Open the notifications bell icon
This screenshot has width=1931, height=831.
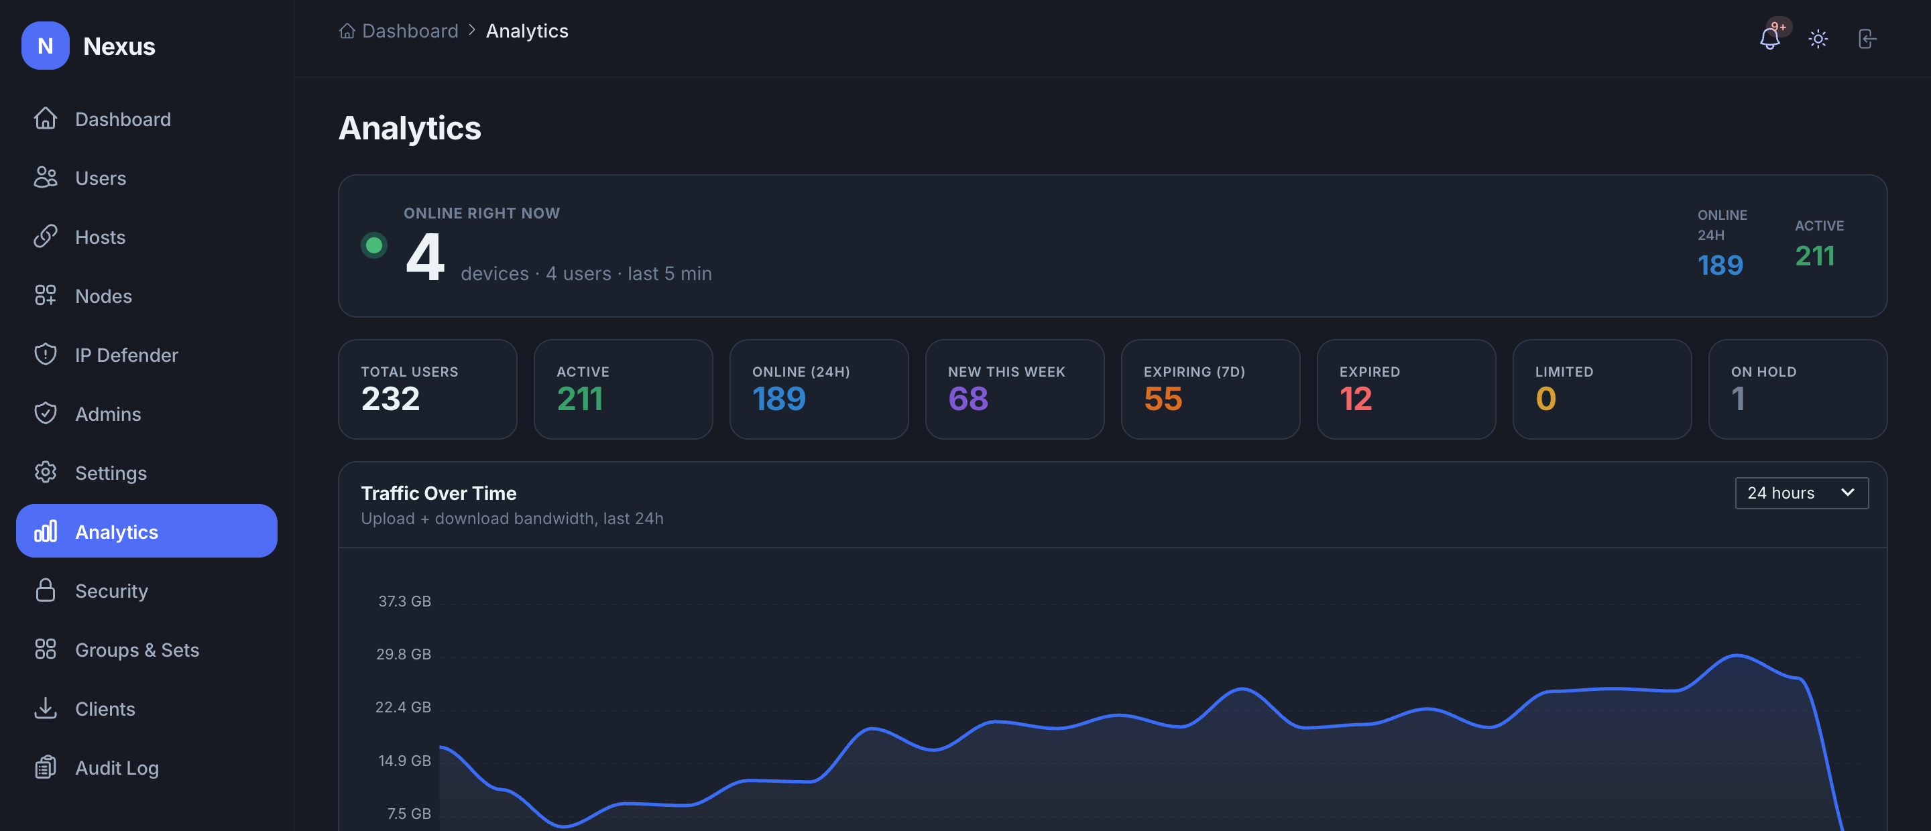1769,38
